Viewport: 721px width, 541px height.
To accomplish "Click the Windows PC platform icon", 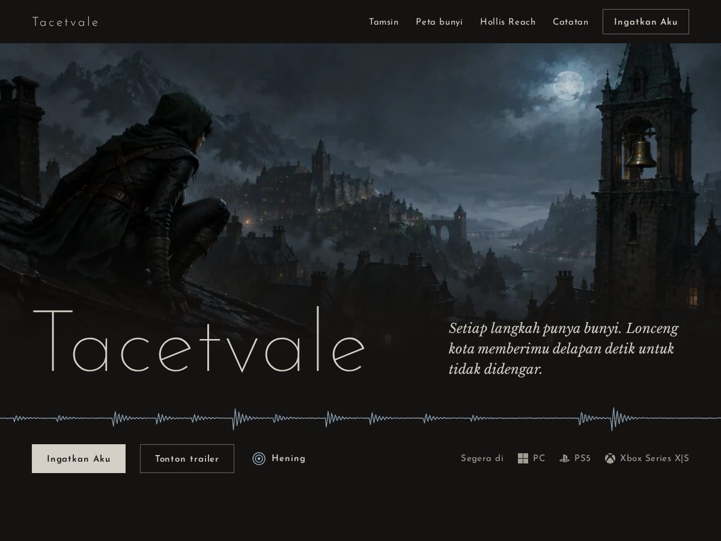I will pos(523,459).
